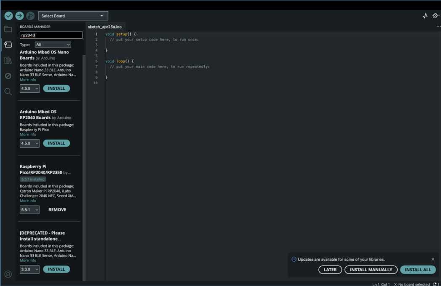Remove Raspberry Pi Pico/RP2040/RP2350 package

pyautogui.click(x=57, y=209)
